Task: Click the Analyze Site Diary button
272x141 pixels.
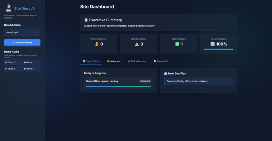Action: tap(22, 42)
